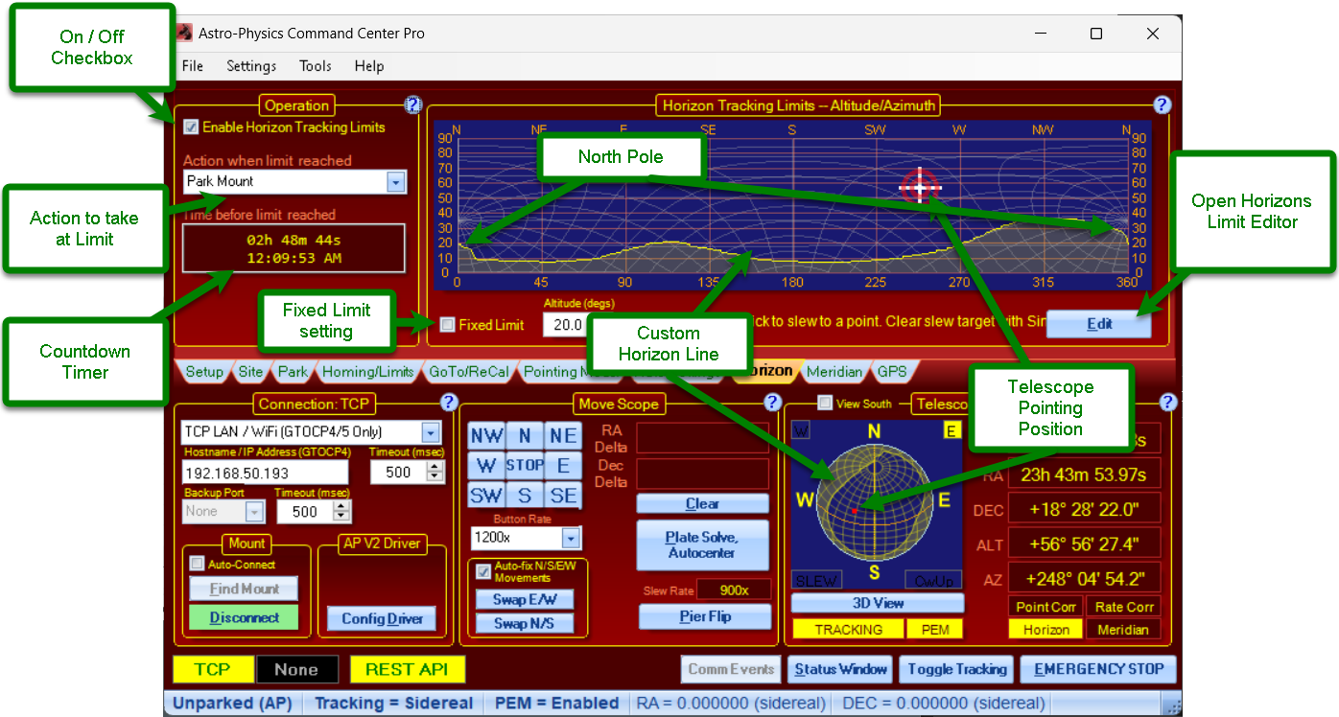This screenshot has height=717, width=1339.
Task: Increase the Backup Port Timeout stepper
Action: (341, 506)
